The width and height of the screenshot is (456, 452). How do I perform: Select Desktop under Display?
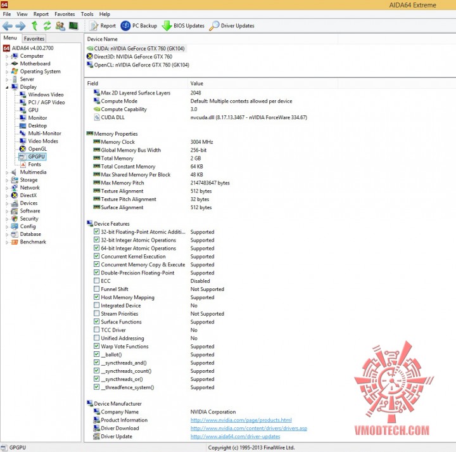(37, 126)
